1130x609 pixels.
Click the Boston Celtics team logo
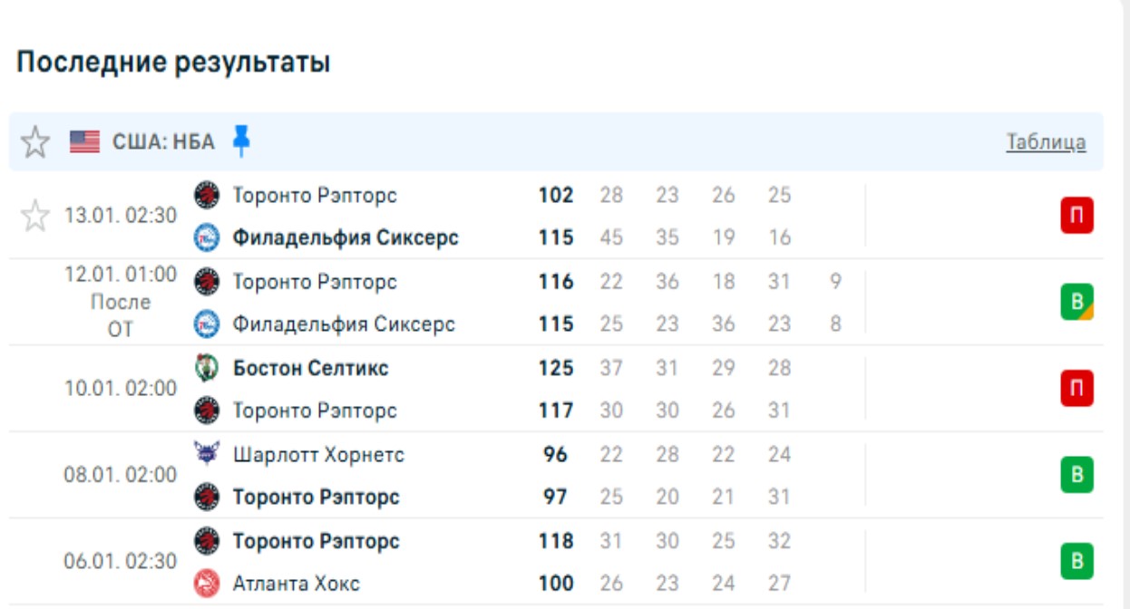coord(207,368)
